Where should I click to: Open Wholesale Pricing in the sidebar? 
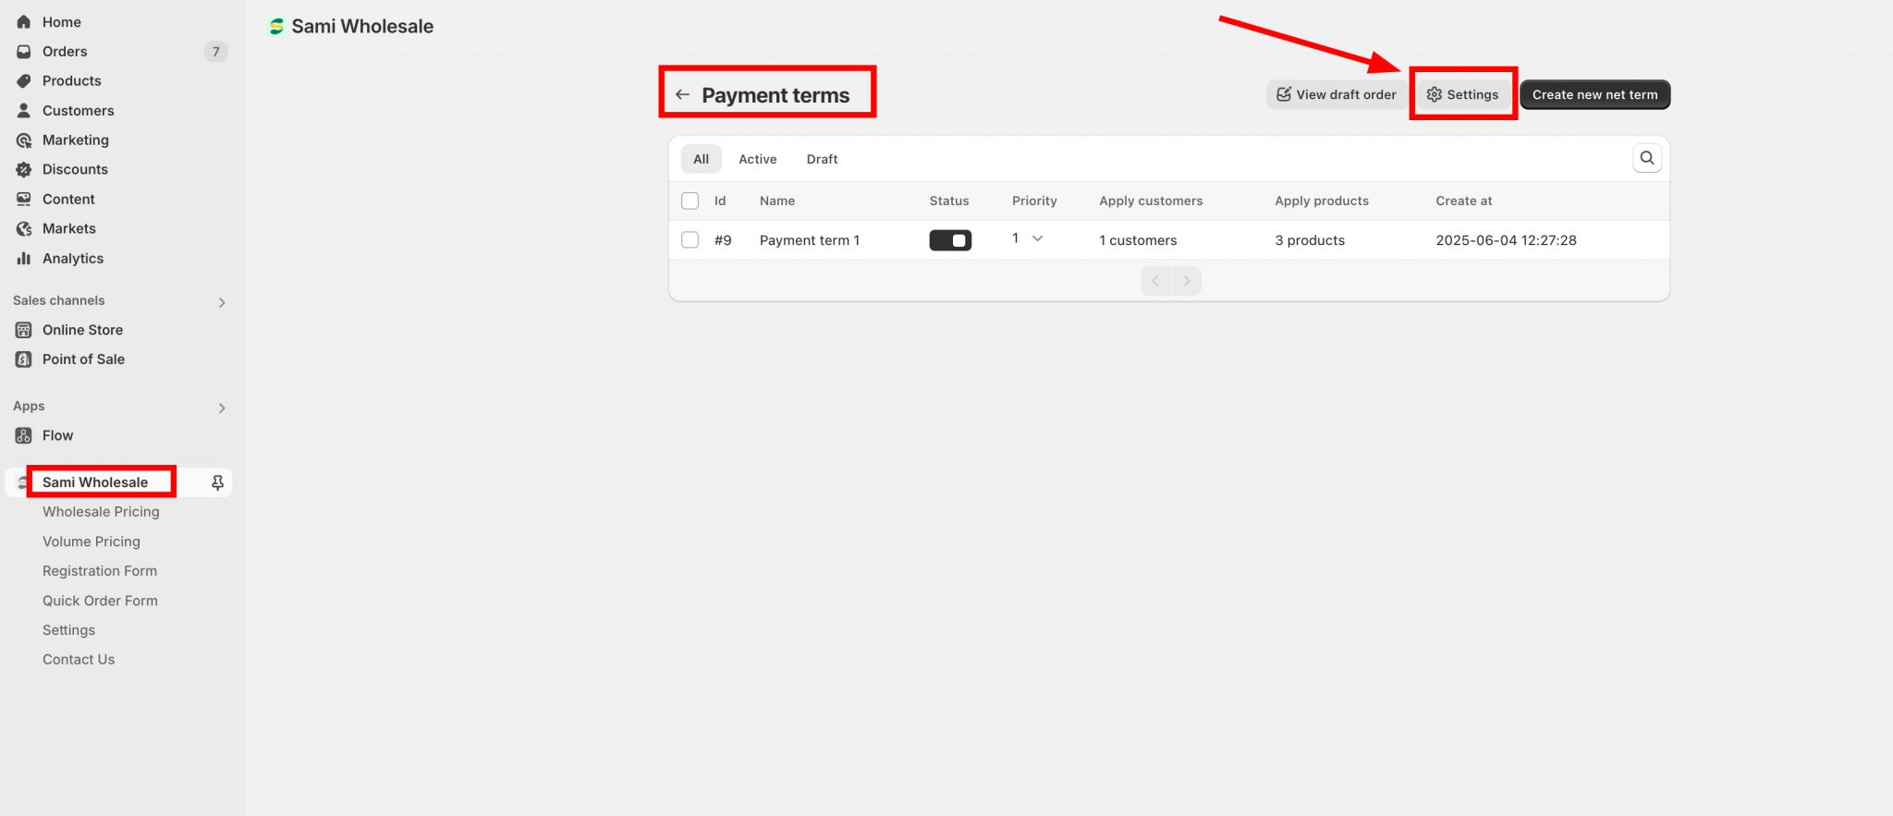[101, 512]
